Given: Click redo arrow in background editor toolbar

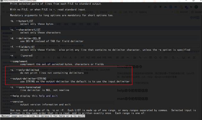Looking at the screenshot, I should [37, 58].
